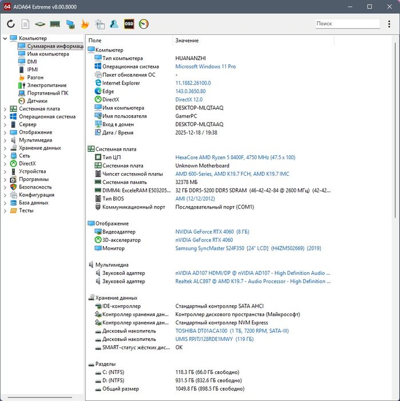Select the D: (NTFS) partition row
This screenshot has height=401, width=400.
tap(209, 380)
